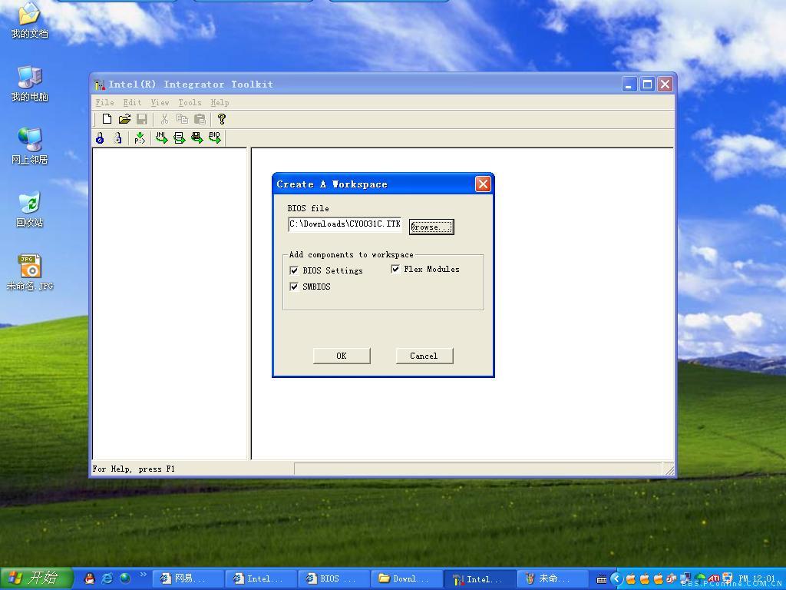Open the 开始 Start menu

click(x=37, y=578)
